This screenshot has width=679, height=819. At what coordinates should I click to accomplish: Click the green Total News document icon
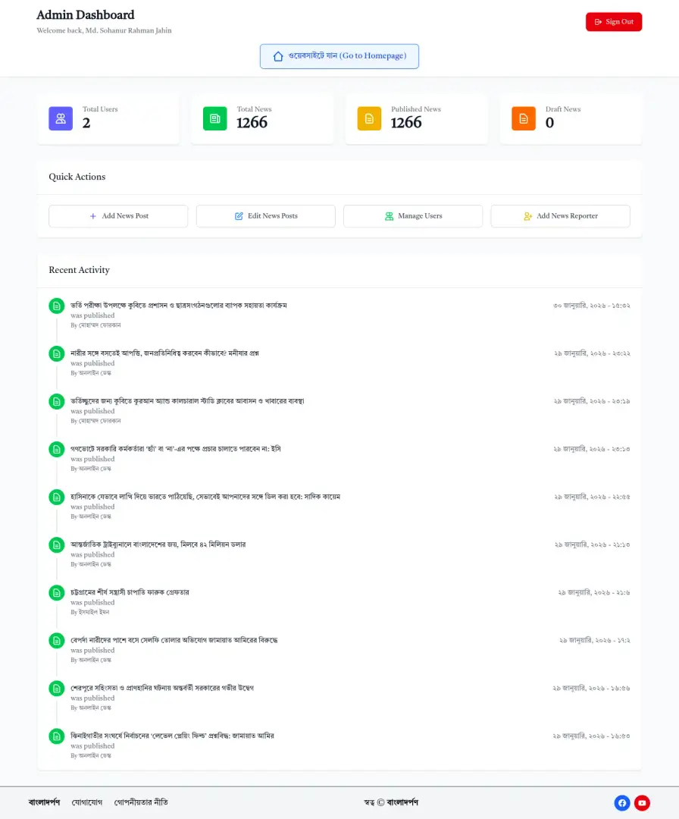coord(214,118)
